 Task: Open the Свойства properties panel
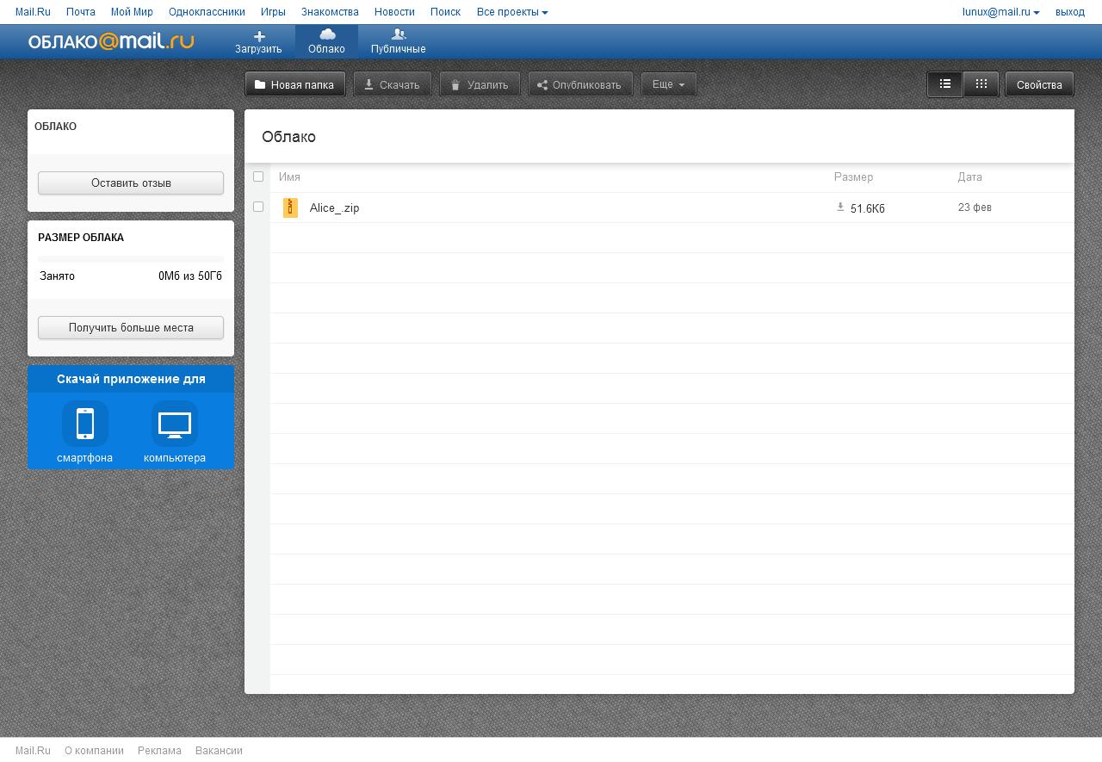click(x=1039, y=84)
